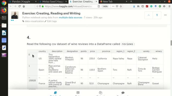The height and width of the screenshot is (96, 172).
Task: Save page to Pocket
Action: click(x=117, y=6)
